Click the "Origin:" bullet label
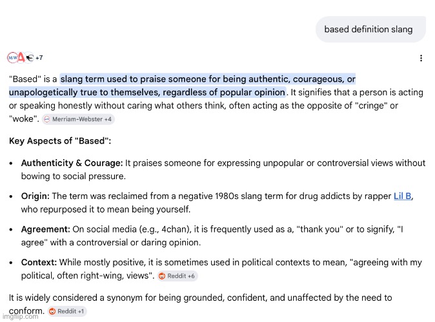Image resolution: width=435 pixels, height=322 pixels. (x=35, y=196)
